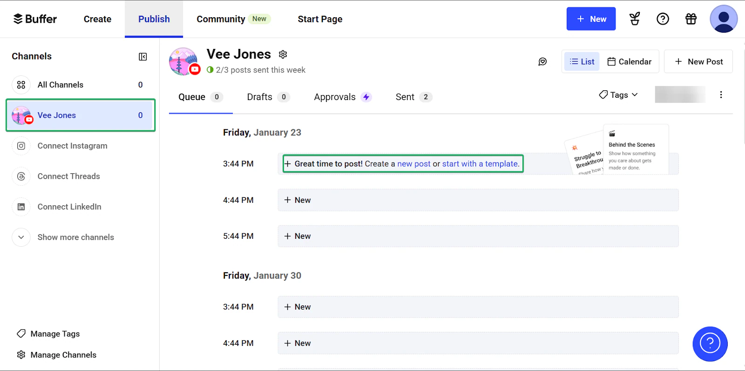Select the Drafts tab

click(268, 97)
